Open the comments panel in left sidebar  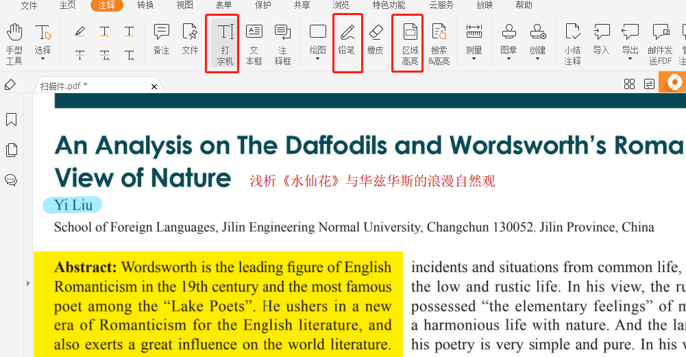11,180
